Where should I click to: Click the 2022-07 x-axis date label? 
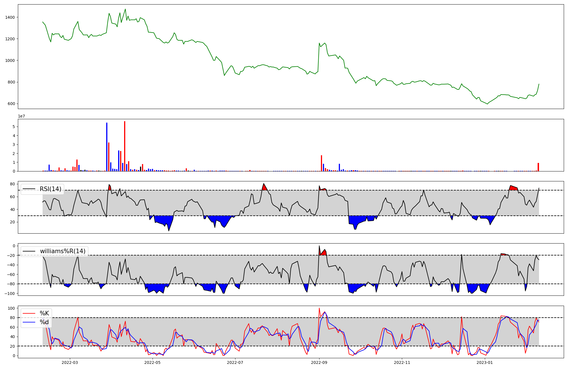pyautogui.click(x=235, y=362)
